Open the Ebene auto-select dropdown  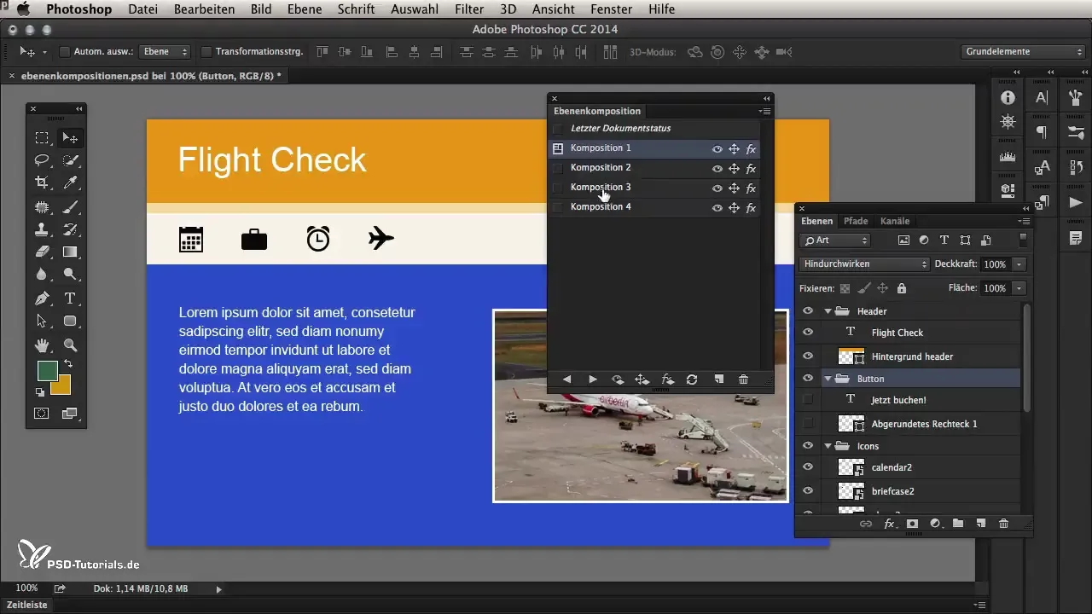[166, 52]
